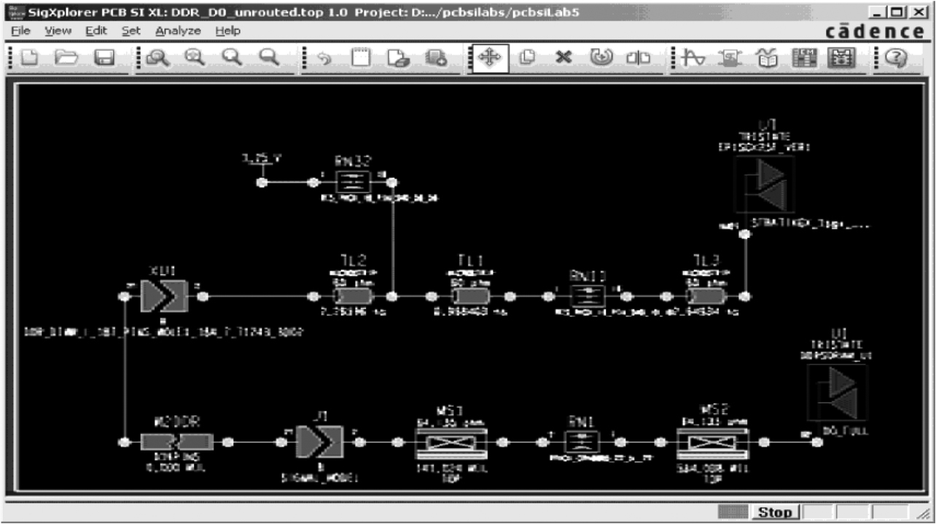The height and width of the screenshot is (524, 936).
Task: Click the Open folder toolbar icon
Action: [x=68, y=57]
